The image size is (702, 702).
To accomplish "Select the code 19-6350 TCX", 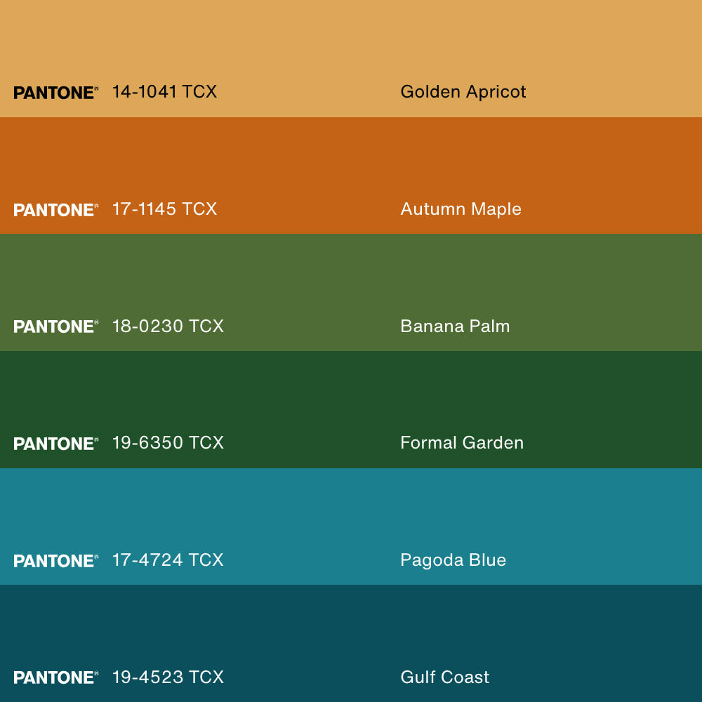I will pos(168,443).
